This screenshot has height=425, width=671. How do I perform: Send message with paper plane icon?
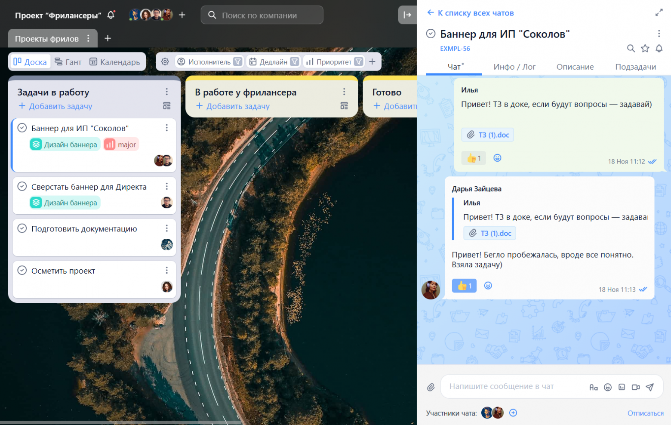click(x=649, y=387)
